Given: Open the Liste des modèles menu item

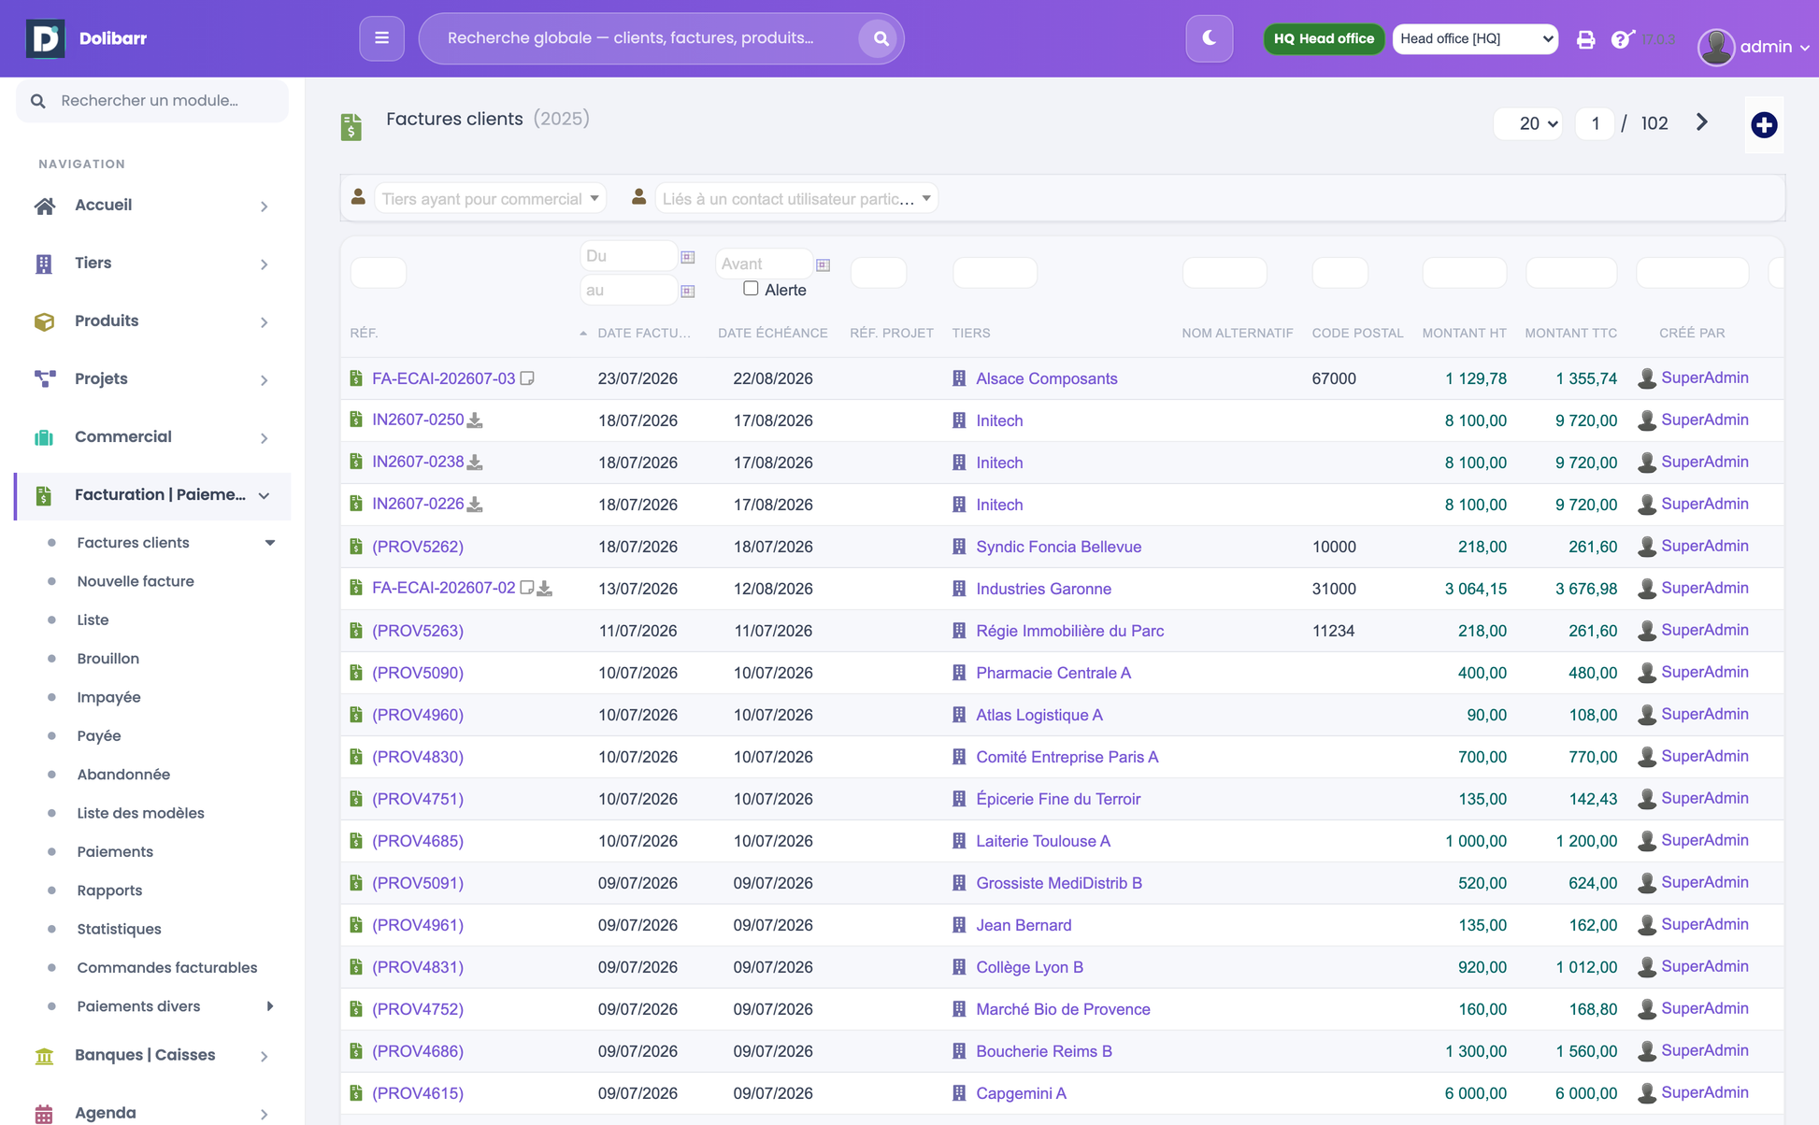Looking at the screenshot, I should pos(140,813).
